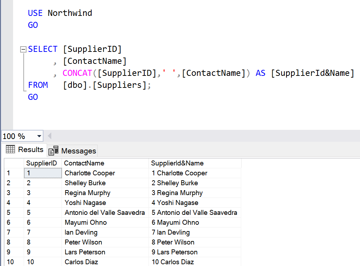Click on Northwind in the USE statement
360x266 pixels.
tap(70, 13)
